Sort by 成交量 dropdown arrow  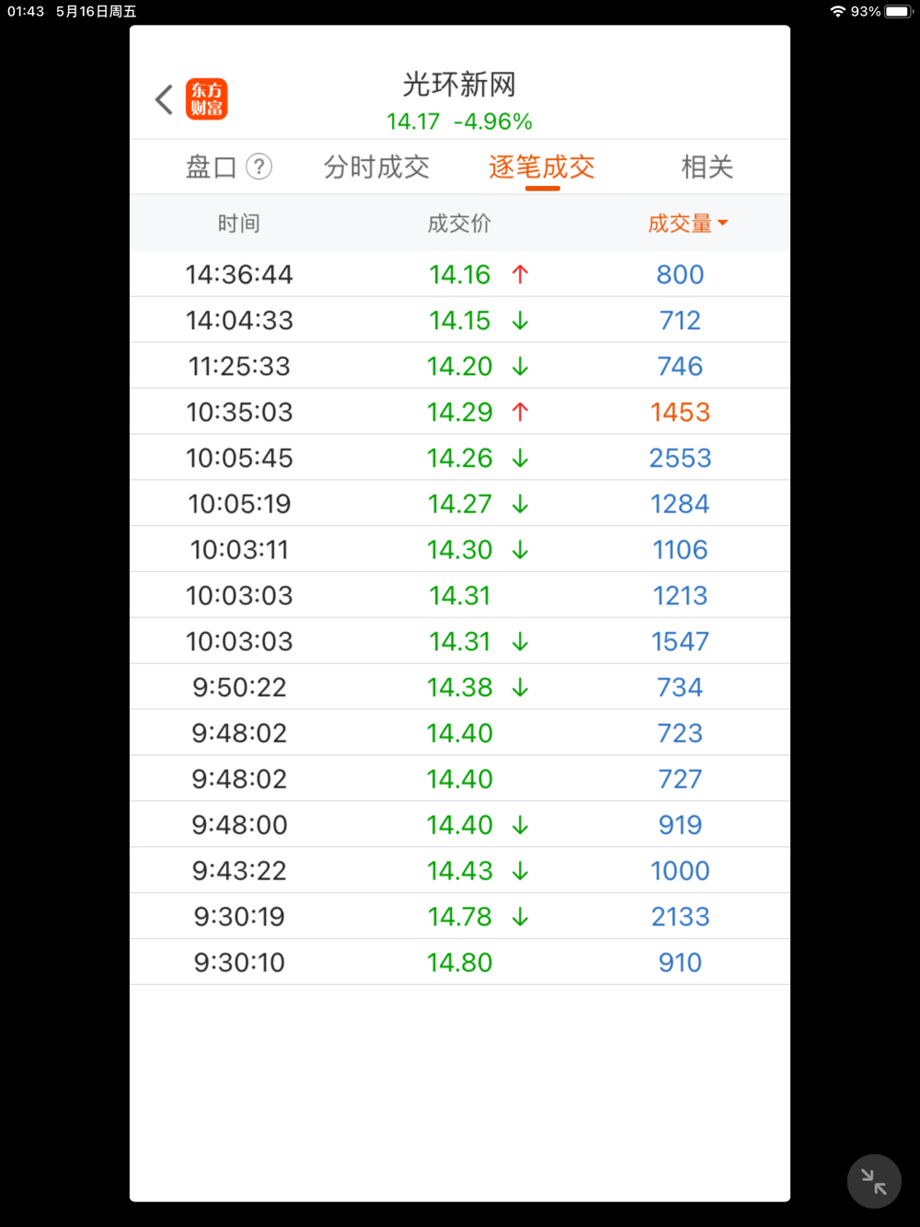pos(723,224)
